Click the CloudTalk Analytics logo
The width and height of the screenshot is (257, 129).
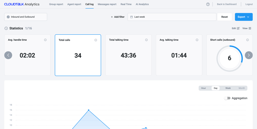22,4
